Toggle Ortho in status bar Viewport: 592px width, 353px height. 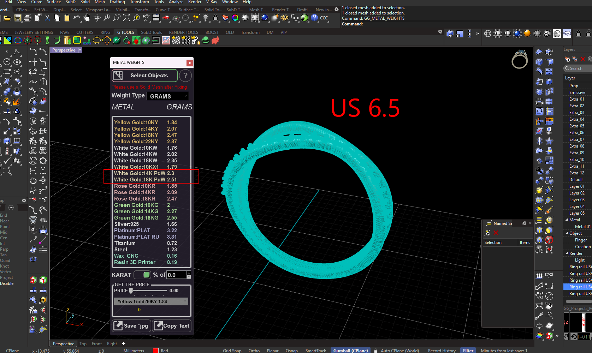[x=254, y=351]
